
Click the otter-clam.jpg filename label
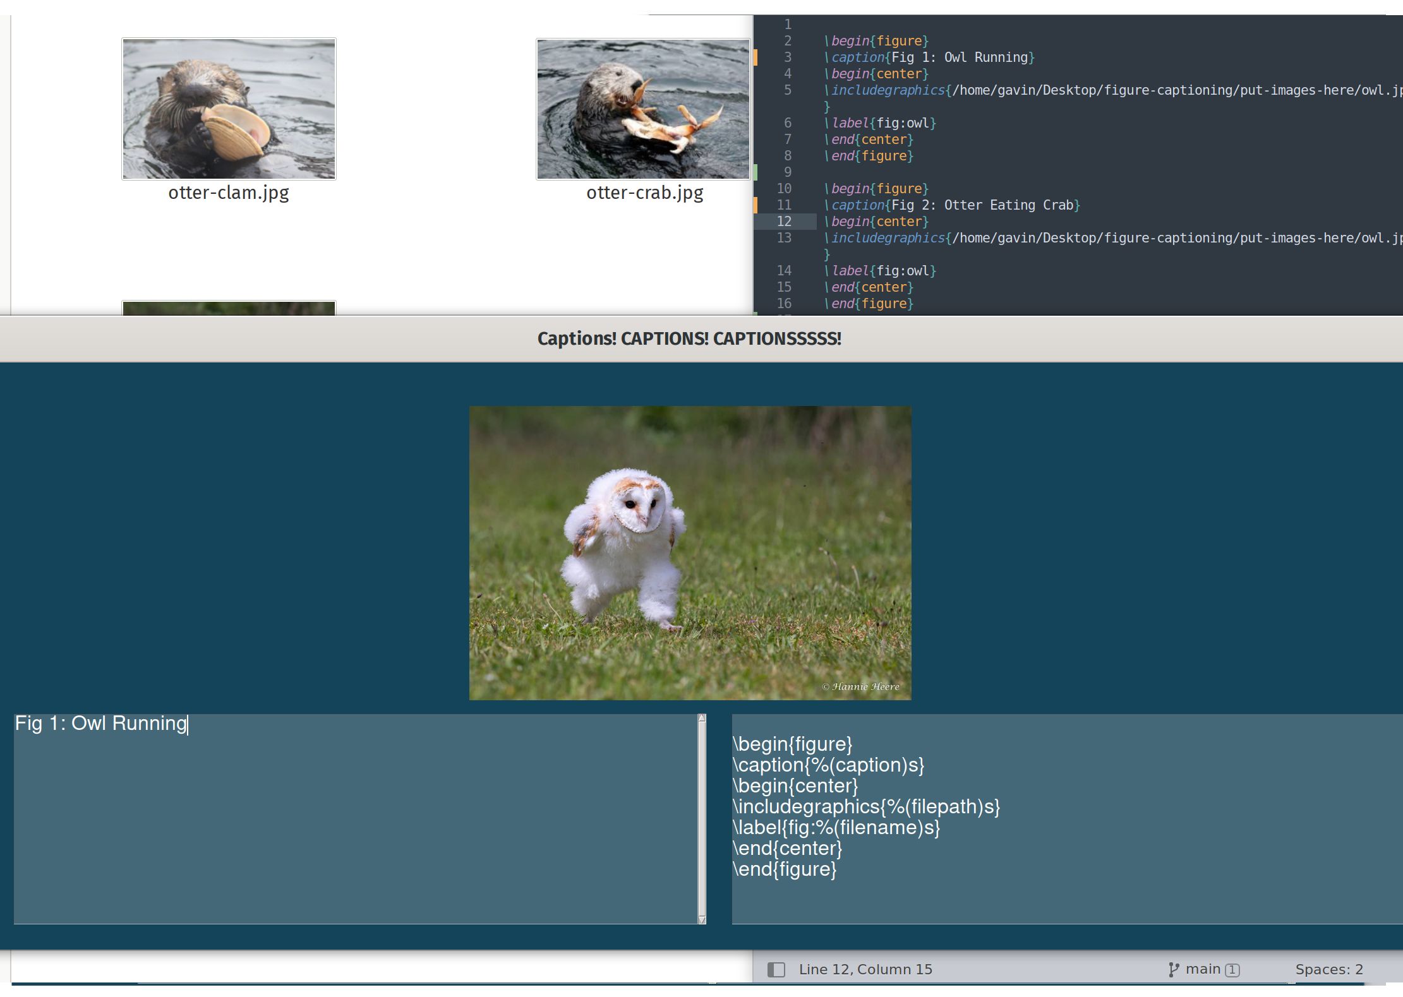click(229, 193)
